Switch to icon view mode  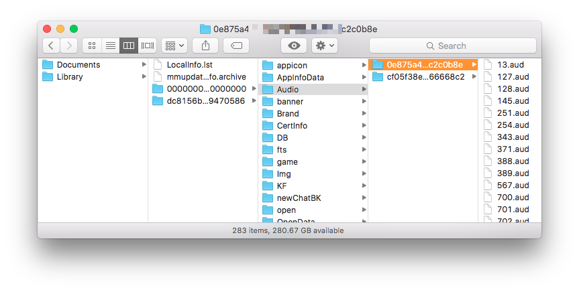coord(92,46)
